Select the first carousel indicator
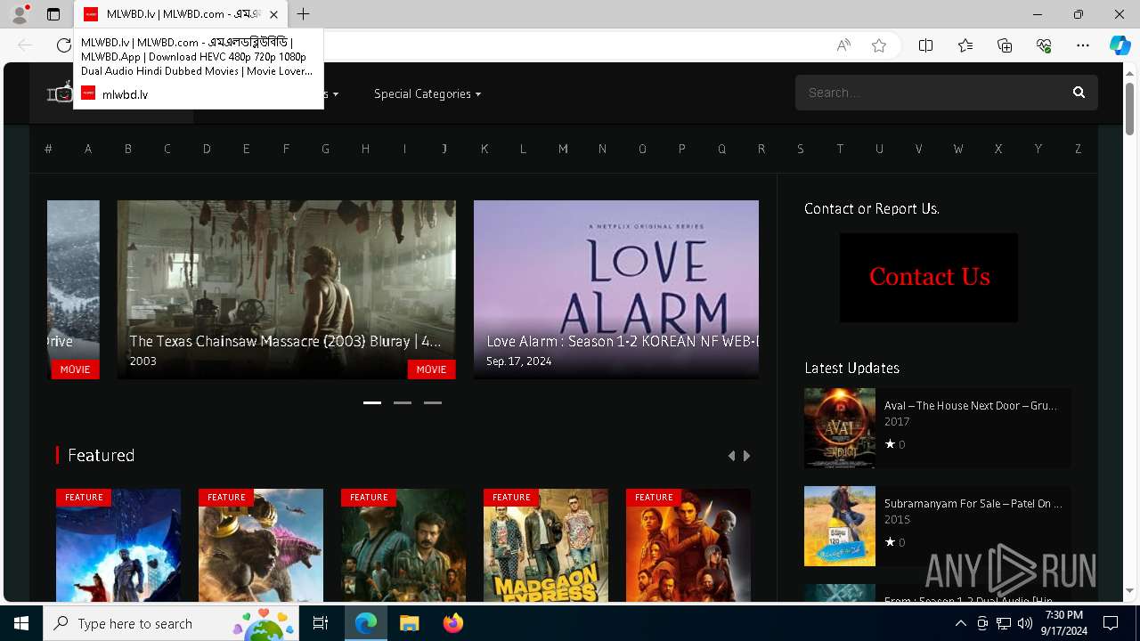 [372, 402]
